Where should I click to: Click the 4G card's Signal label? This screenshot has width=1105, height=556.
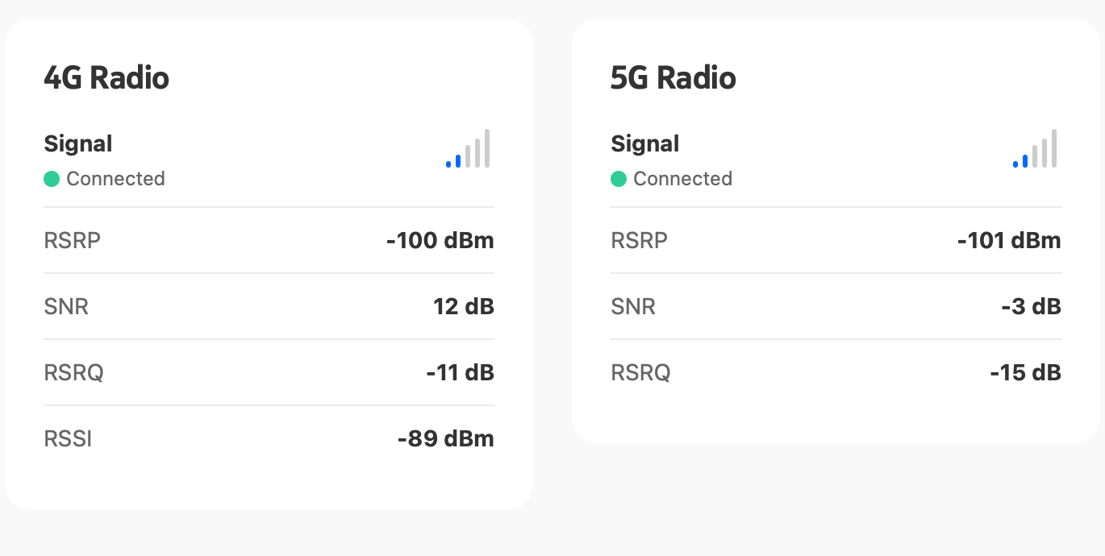coord(78,144)
